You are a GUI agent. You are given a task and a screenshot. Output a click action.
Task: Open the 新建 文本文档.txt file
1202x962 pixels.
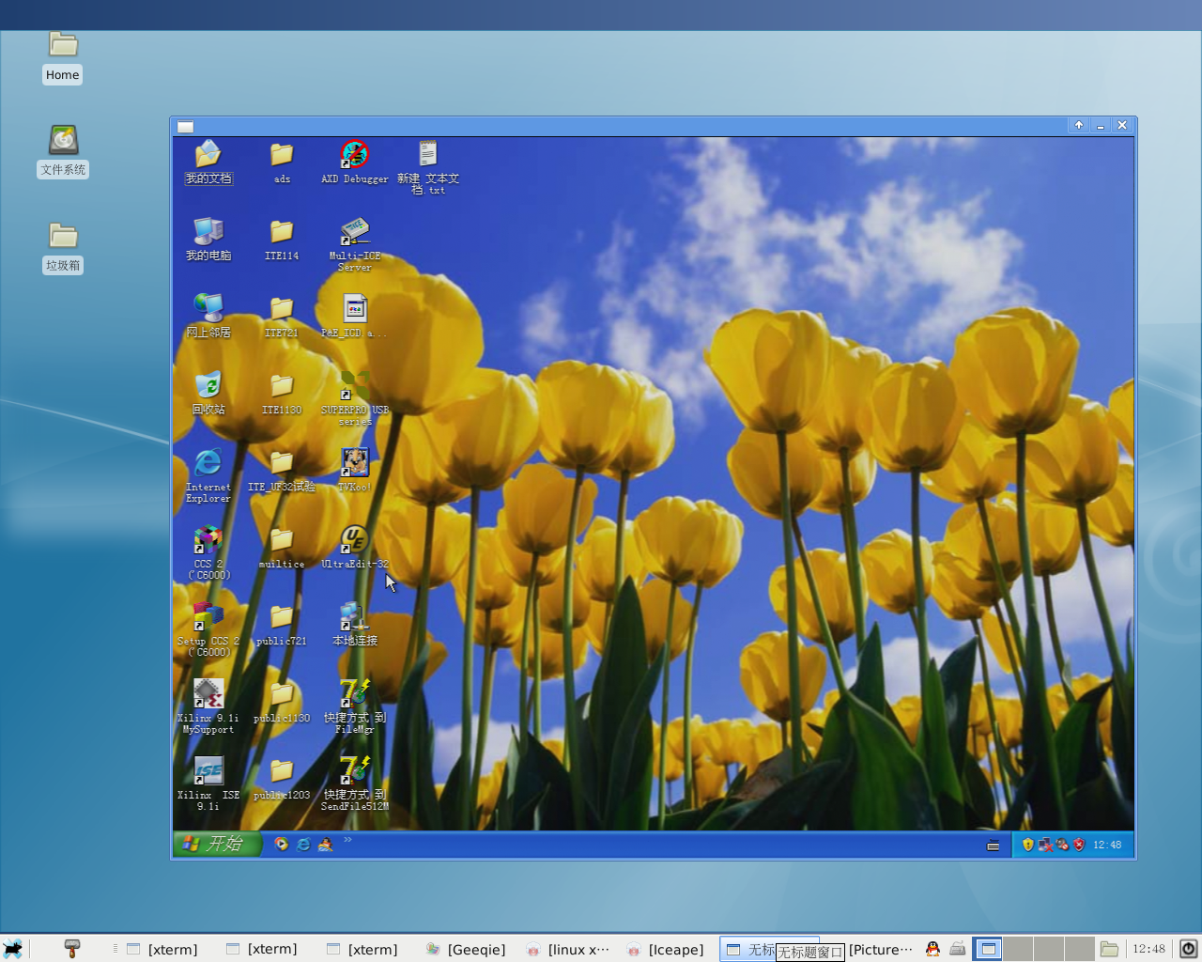coord(428,167)
